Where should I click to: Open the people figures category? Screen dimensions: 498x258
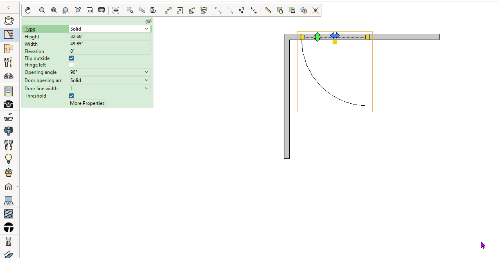tap(9, 131)
